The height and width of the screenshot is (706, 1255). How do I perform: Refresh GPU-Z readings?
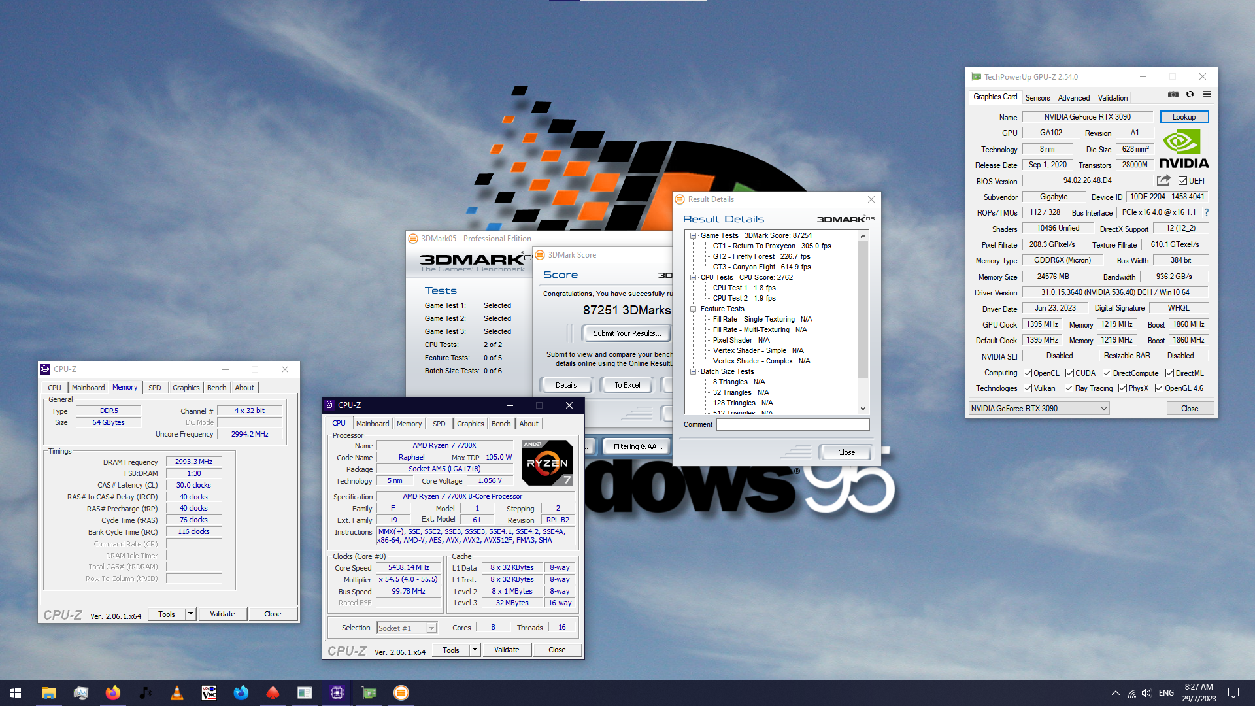1190,95
